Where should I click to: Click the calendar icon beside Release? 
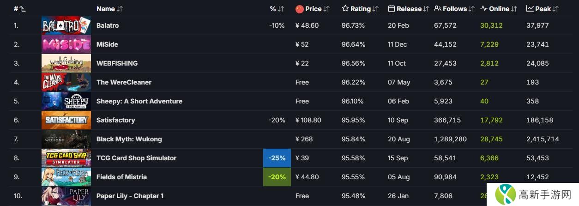pyautogui.click(x=392, y=9)
